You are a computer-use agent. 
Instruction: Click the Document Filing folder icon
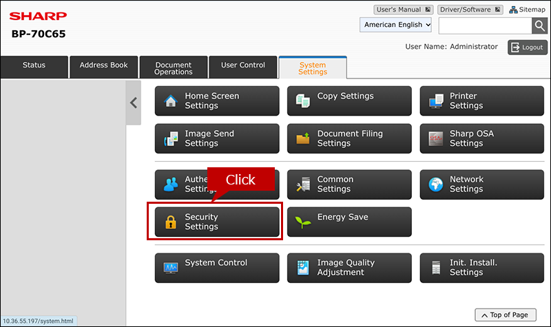click(x=303, y=139)
